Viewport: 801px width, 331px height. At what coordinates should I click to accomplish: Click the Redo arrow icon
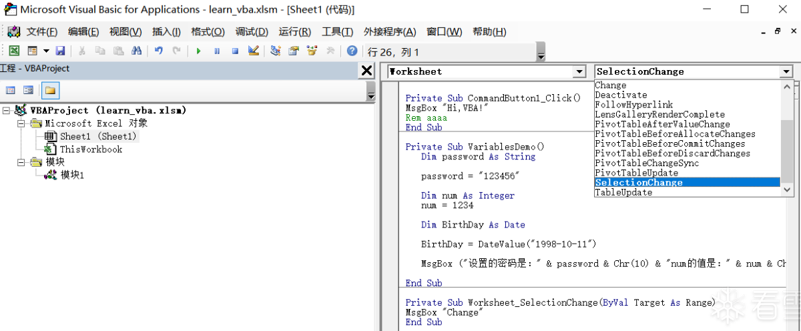[176, 51]
